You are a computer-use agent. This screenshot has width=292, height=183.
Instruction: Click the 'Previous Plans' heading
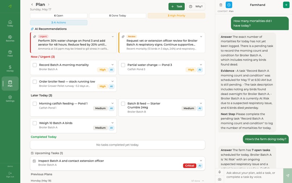click(x=41, y=174)
